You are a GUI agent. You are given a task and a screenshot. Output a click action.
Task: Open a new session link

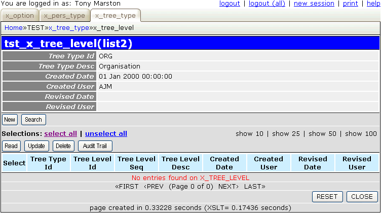coord(314,4)
